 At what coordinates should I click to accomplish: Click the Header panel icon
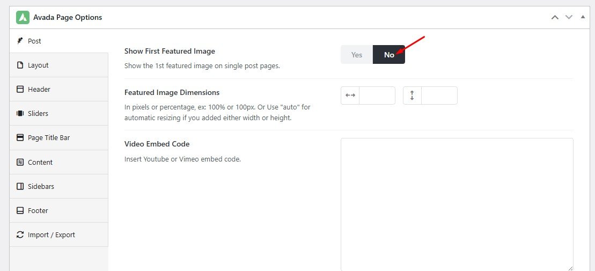click(x=20, y=89)
